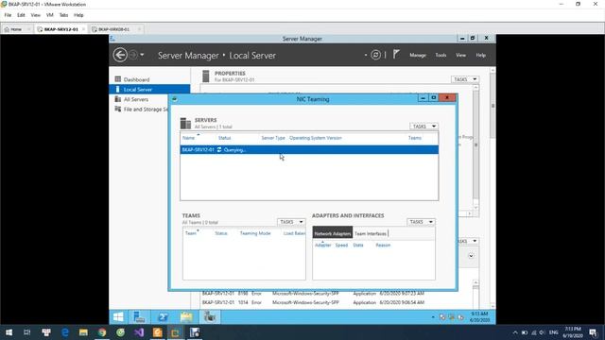Click the File and Storage Services icon

tap(117, 110)
